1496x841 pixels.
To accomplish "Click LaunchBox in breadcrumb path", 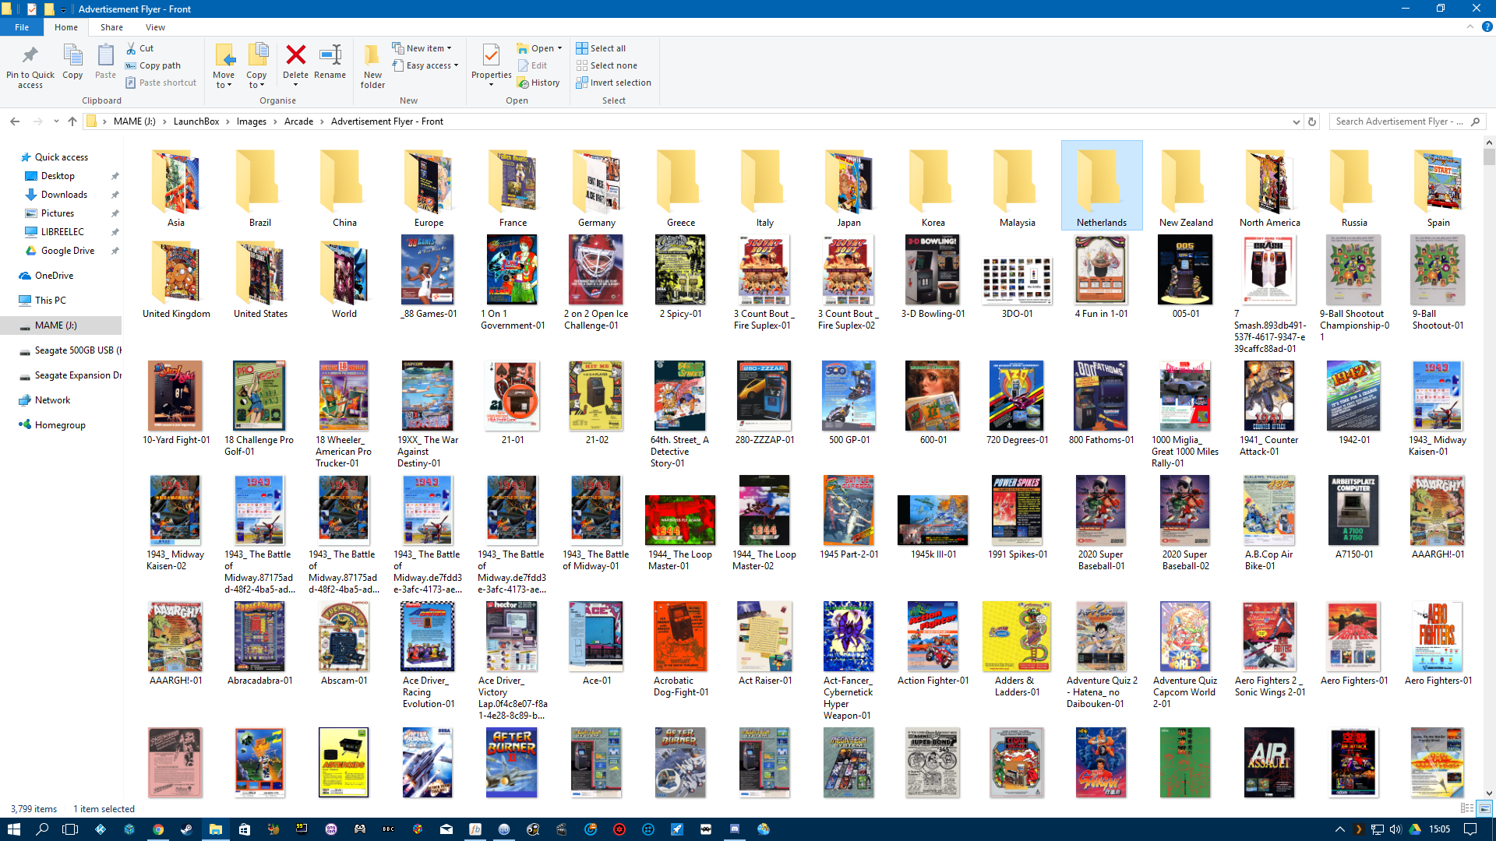I will pyautogui.click(x=196, y=121).
